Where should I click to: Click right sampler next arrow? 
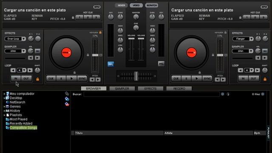click(265, 58)
